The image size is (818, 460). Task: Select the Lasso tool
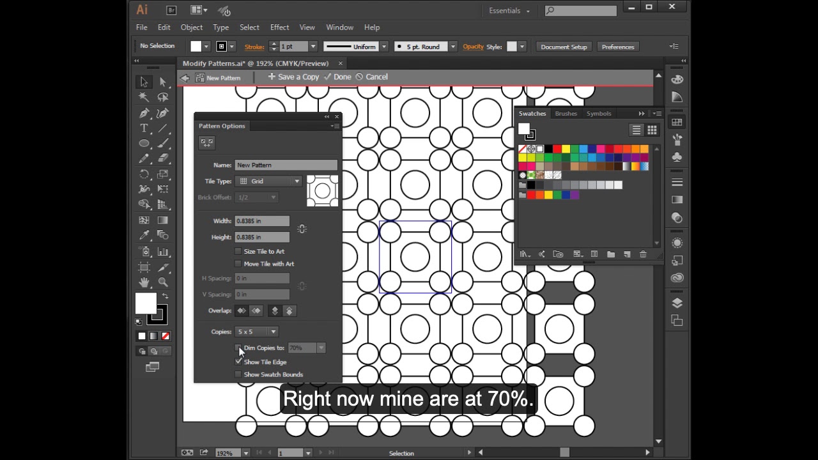(x=163, y=97)
